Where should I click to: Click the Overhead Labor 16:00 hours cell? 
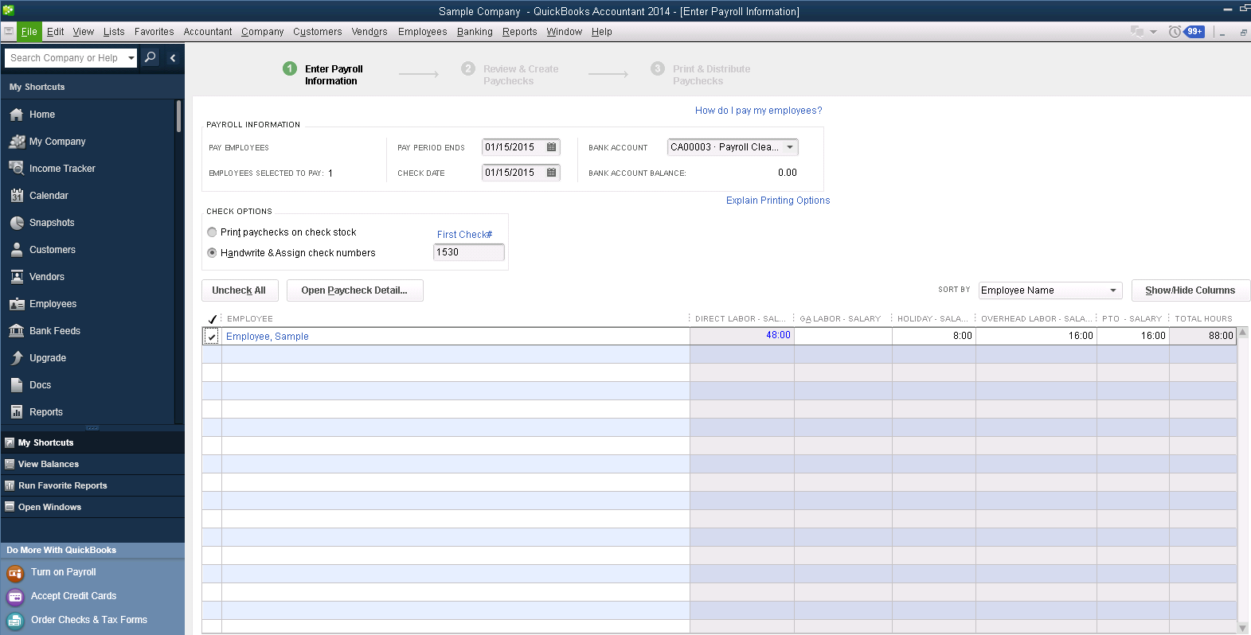tap(1037, 336)
